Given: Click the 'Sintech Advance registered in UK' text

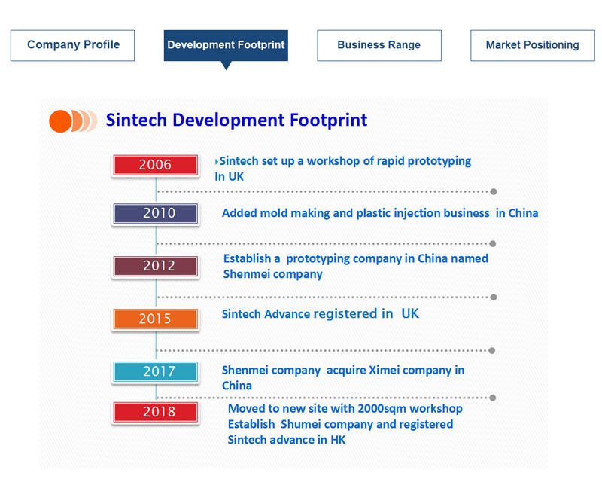Looking at the screenshot, I should click(321, 313).
